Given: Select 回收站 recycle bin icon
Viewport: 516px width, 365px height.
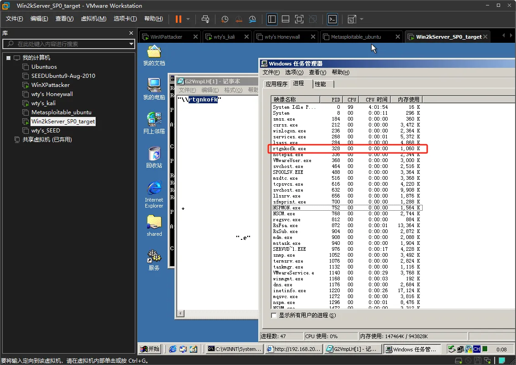Looking at the screenshot, I should pyautogui.click(x=154, y=157).
